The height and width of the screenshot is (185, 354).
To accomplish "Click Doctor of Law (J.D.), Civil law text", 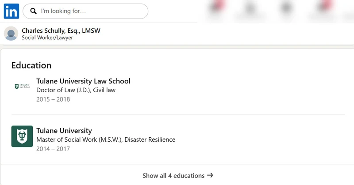I will (x=76, y=90).
